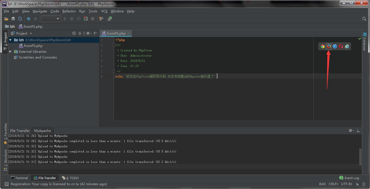Open the Run menu

pyautogui.click(x=82, y=11)
